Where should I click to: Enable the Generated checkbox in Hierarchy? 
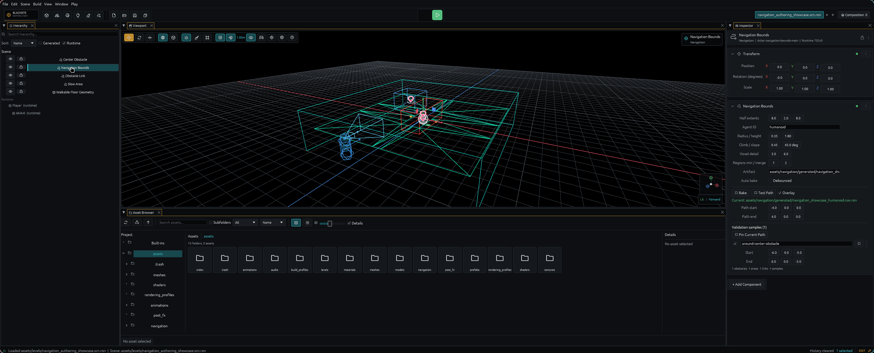pos(40,43)
